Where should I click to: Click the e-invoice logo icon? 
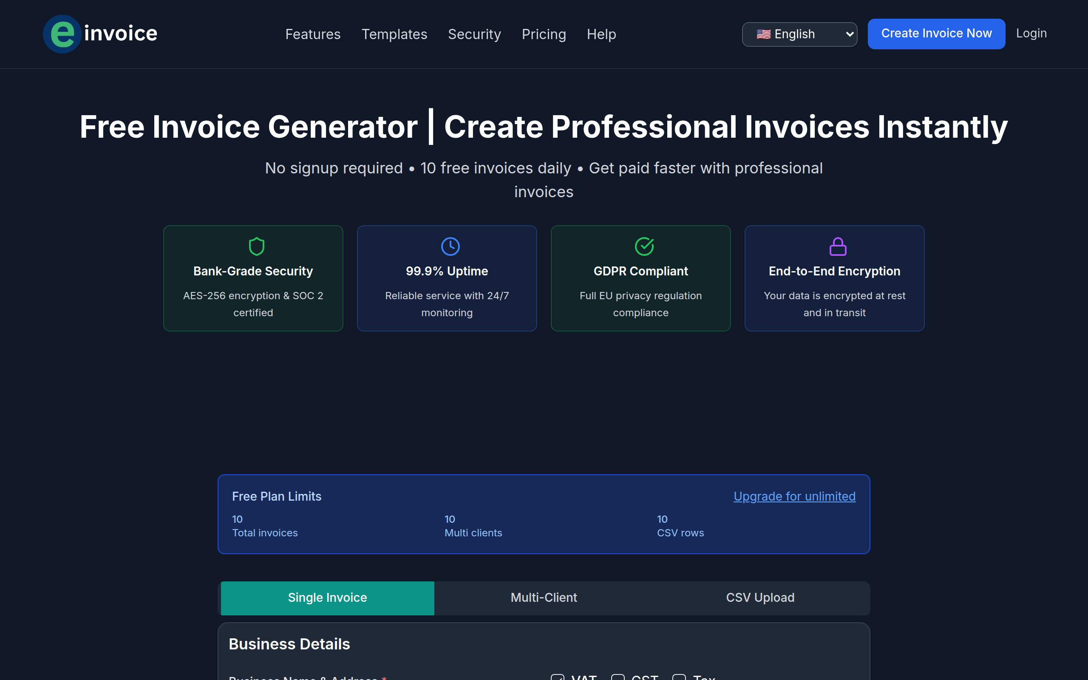(x=62, y=34)
